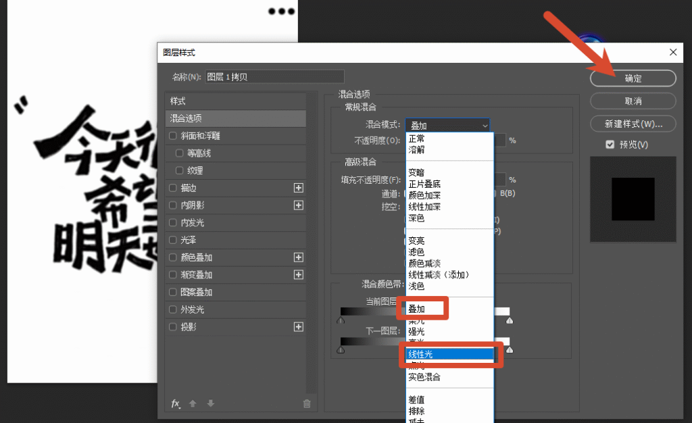This screenshot has width=692, height=423.
Task: Click the fx add style icon
Action: click(x=175, y=403)
